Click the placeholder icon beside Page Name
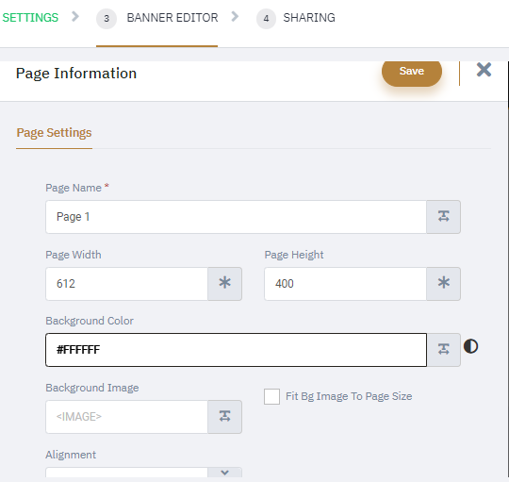The width and height of the screenshot is (509, 482). click(x=443, y=217)
